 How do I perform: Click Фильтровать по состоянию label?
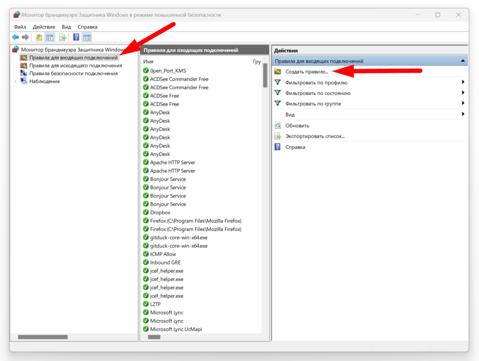tap(318, 93)
